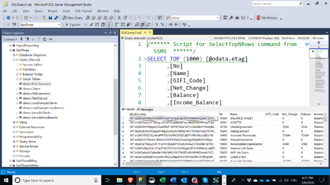Click the Parse checkmark icon
330x185 pixels.
tap(91, 25)
